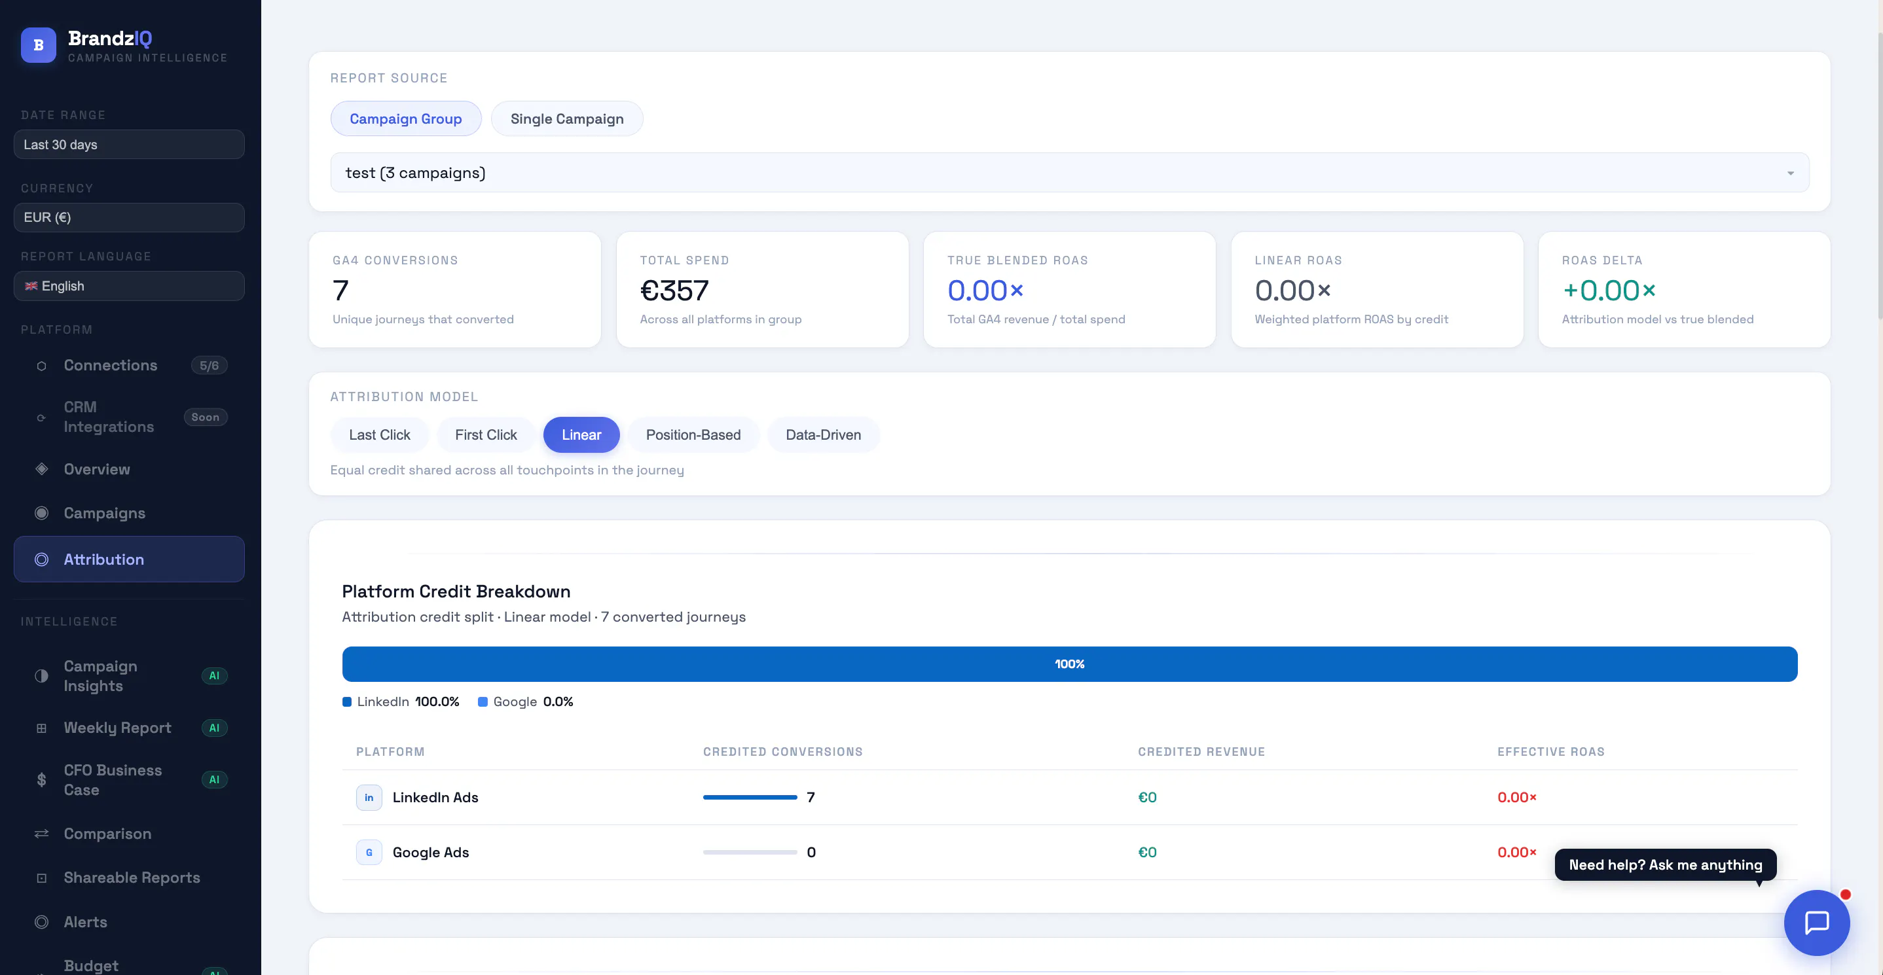The height and width of the screenshot is (975, 1883).
Task: Open the Date Range dropdown
Action: (x=130, y=145)
